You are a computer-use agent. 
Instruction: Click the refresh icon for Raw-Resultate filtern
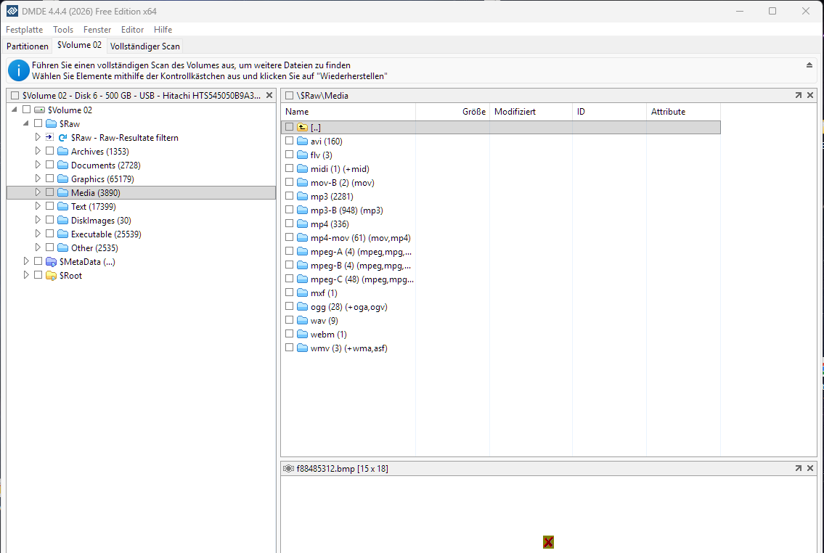point(62,138)
